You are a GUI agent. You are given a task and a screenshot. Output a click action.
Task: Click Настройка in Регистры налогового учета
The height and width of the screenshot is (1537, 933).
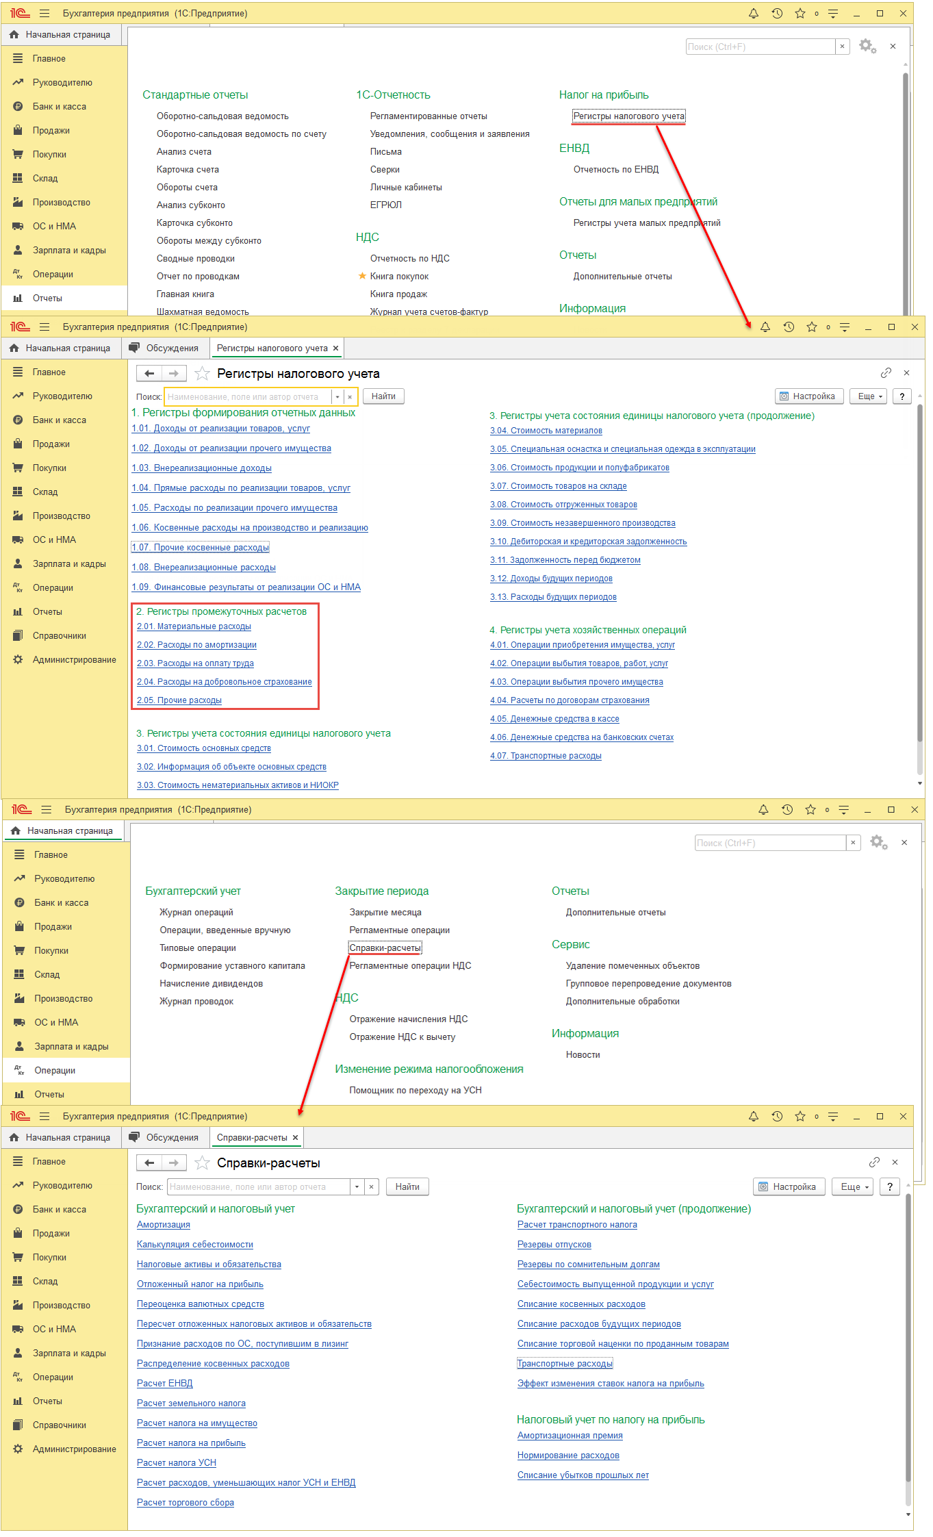click(x=808, y=396)
